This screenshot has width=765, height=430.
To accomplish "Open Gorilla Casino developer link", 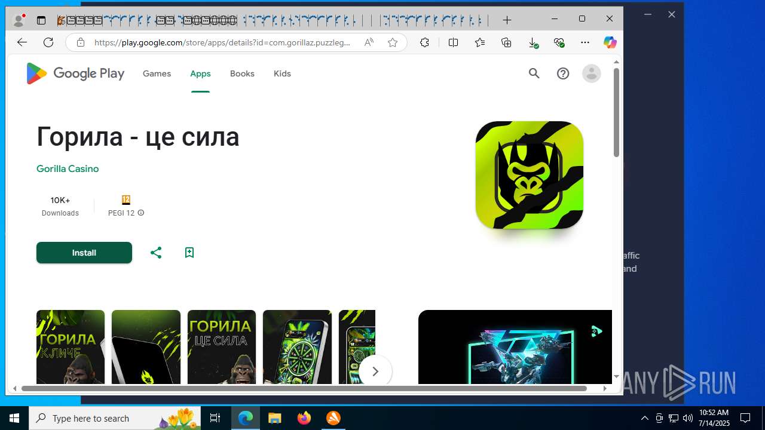I will pyautogui.click(x=68, y=168).
